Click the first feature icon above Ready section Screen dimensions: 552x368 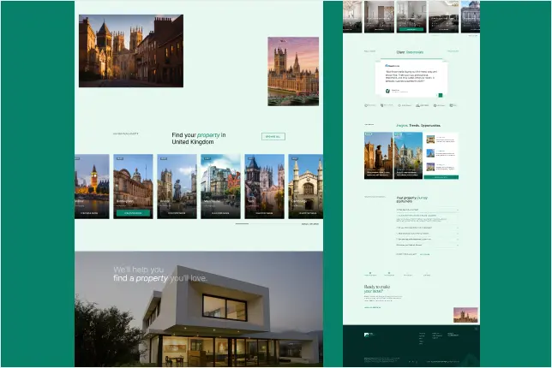pyautogui.click(x=369, y=273)
